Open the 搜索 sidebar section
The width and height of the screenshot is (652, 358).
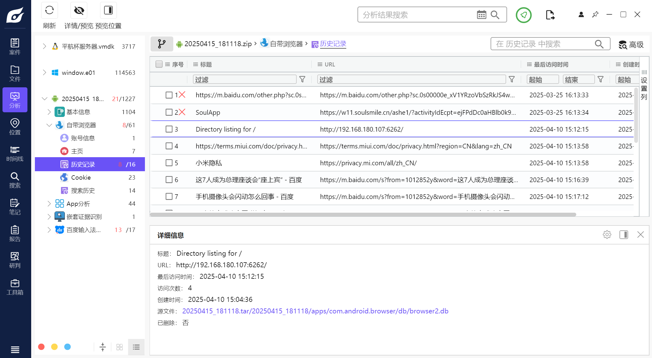(15, 180)
